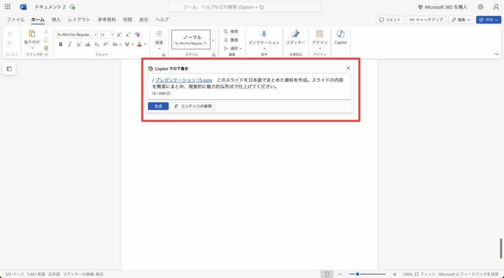Open the File (ファイル) tab
504x278 pixels.
[x=15, y=20]
